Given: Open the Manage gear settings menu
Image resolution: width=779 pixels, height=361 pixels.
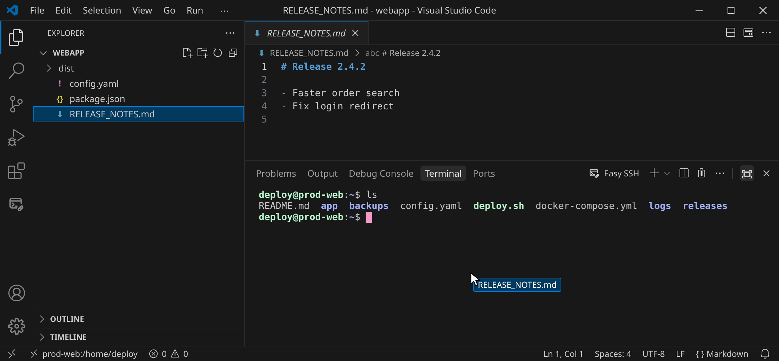Looking at the screenshot, I should 16,326.
